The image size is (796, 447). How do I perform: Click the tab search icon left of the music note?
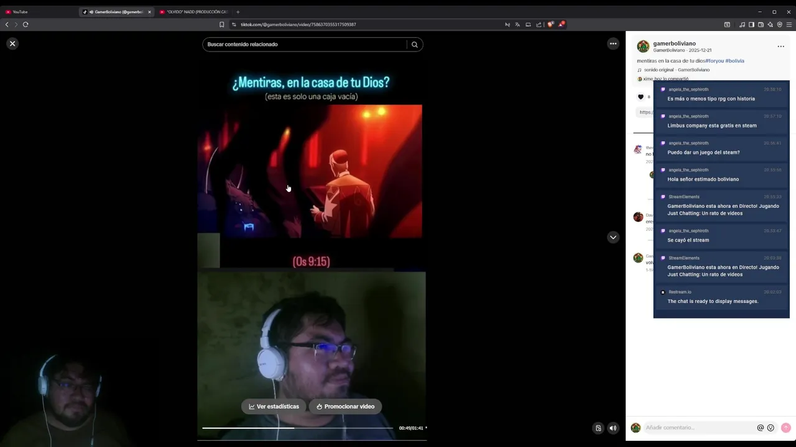(x=727, y=24)
